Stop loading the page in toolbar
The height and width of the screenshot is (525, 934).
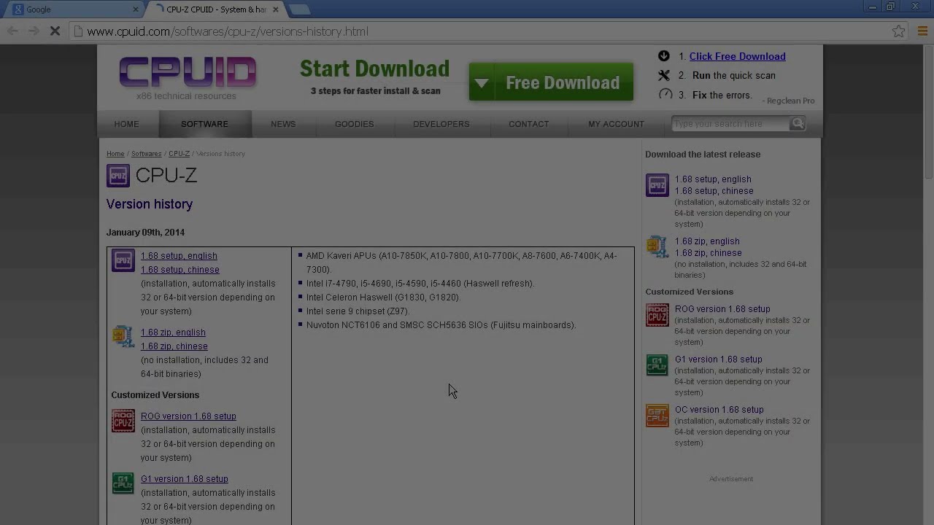pos(55,31)
